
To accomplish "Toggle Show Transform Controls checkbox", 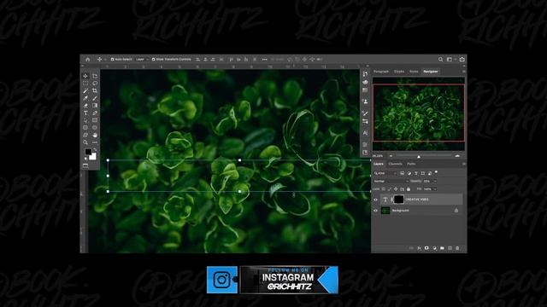I will click(154, 60).
